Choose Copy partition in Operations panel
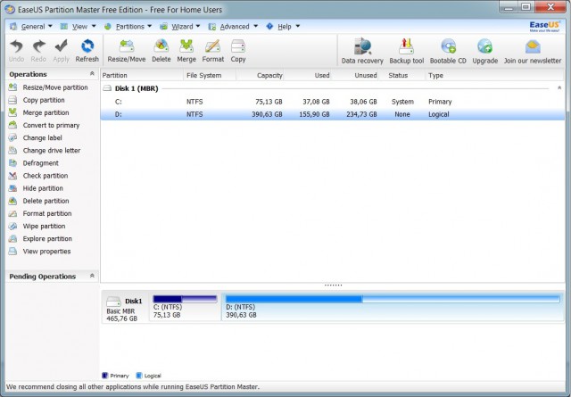Image resolution: width=571 pixels, height=397 pixels. tap(37, 100)
